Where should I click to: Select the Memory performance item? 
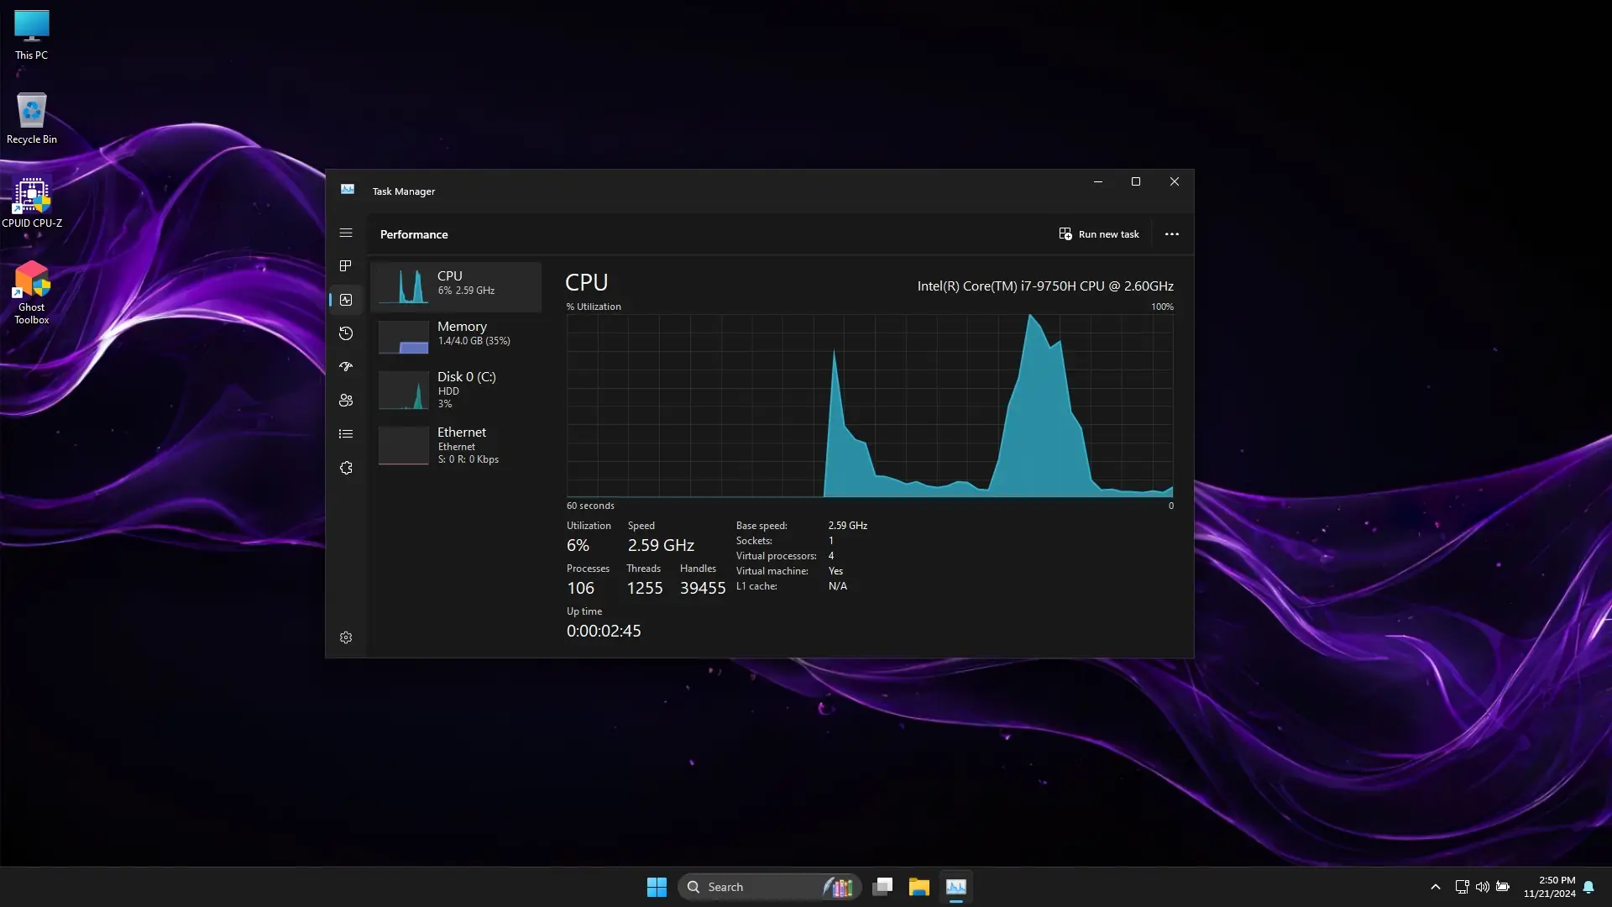click(456, 334)
